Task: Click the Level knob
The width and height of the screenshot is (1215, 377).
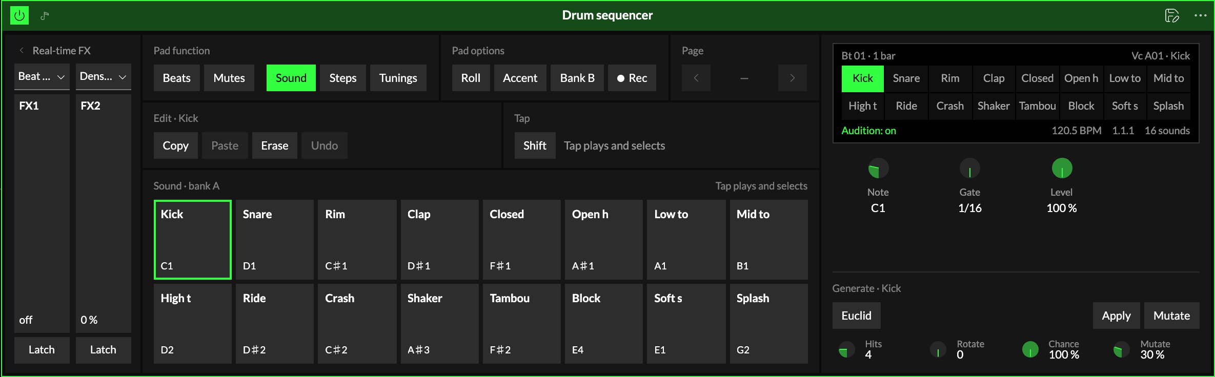Action: tap(1062, 169)
